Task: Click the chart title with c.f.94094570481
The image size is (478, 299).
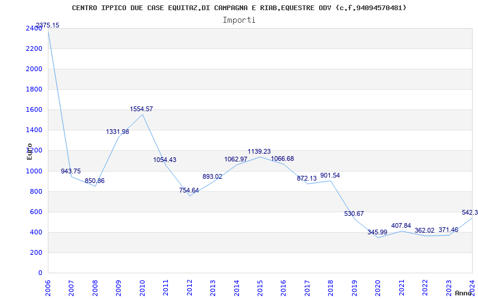Action: click(x=239, y=8)
